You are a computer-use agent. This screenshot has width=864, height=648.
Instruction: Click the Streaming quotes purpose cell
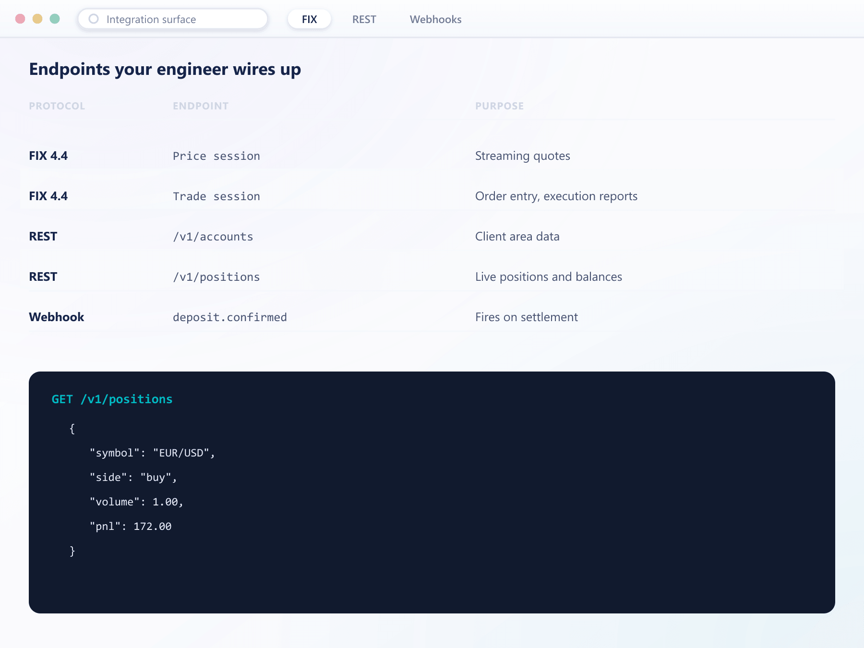pyautogui.click(x=523, y=156)
